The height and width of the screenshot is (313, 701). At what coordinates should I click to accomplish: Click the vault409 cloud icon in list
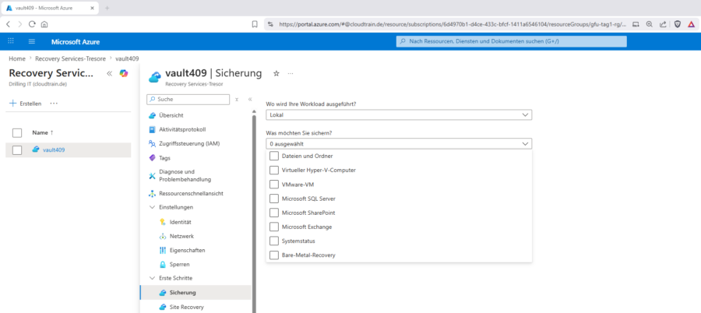pyautogui.click(x=36, y=149)
